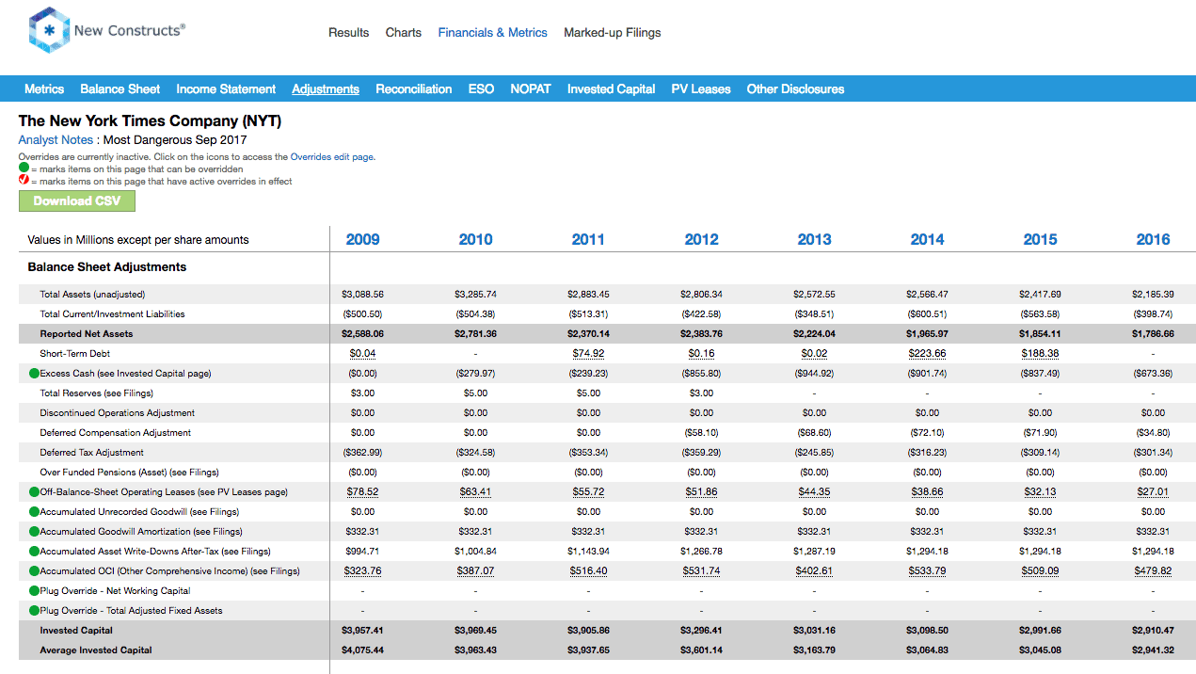This screenshot has width=1196, height=674.
Task: Click the 2011 column header
Action: click(589, 239)
